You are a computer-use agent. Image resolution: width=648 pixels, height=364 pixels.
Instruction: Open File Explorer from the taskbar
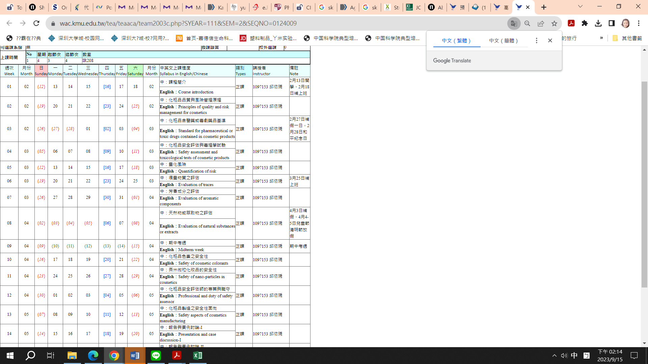[x=72, y=356]
